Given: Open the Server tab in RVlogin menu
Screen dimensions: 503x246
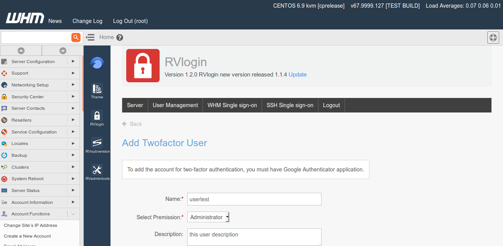Looking at the screenshot, I should point(135,105).
